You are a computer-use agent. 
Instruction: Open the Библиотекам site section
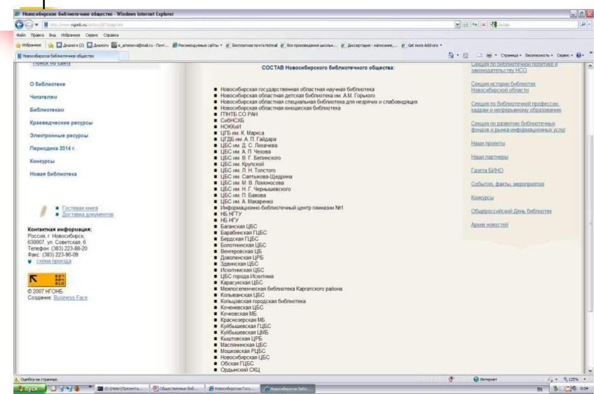pos(47,109)
